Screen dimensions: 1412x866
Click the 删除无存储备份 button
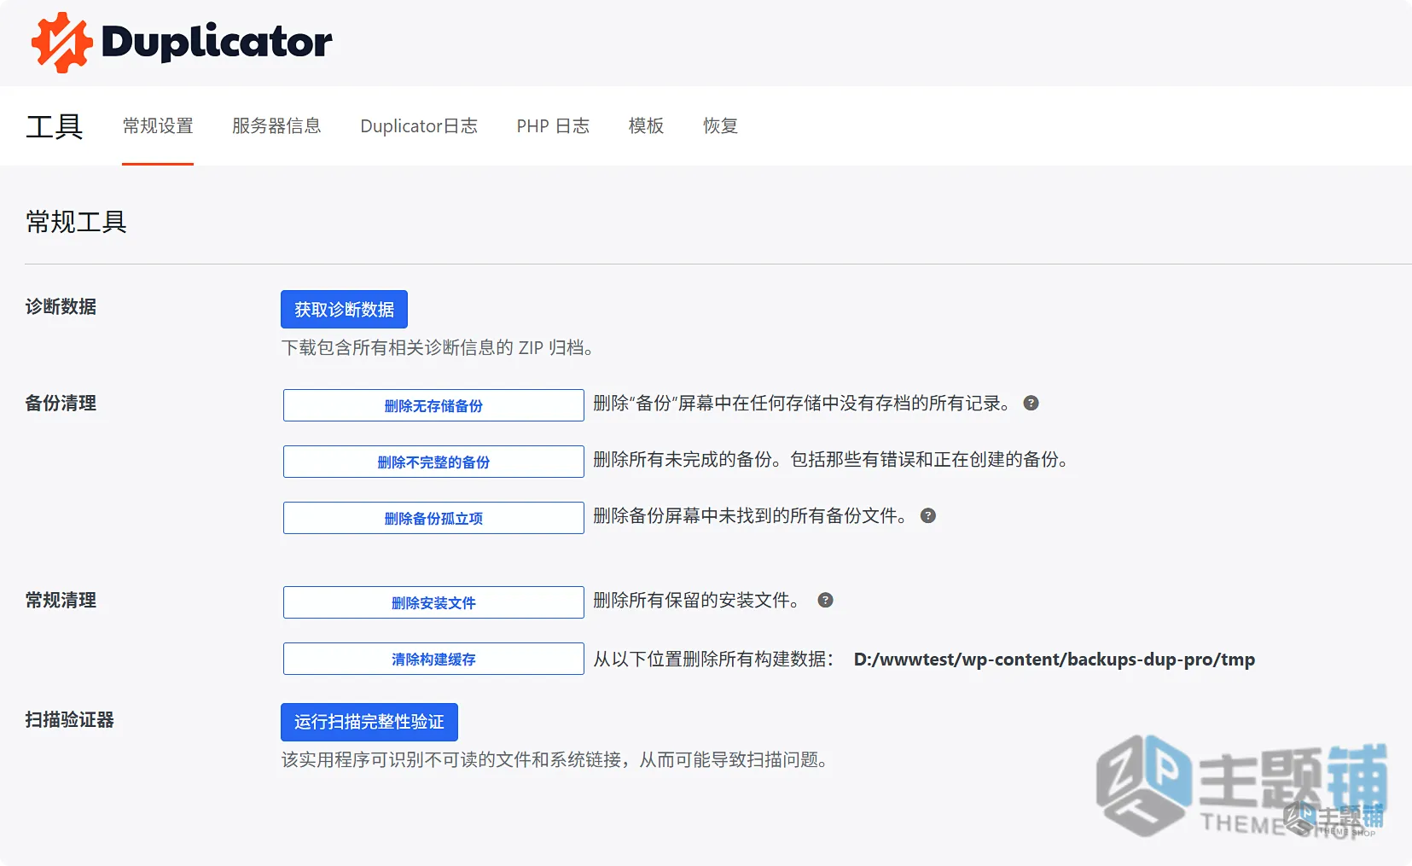(433, 405)
